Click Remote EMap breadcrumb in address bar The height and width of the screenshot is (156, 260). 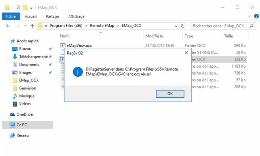[102, 26]
